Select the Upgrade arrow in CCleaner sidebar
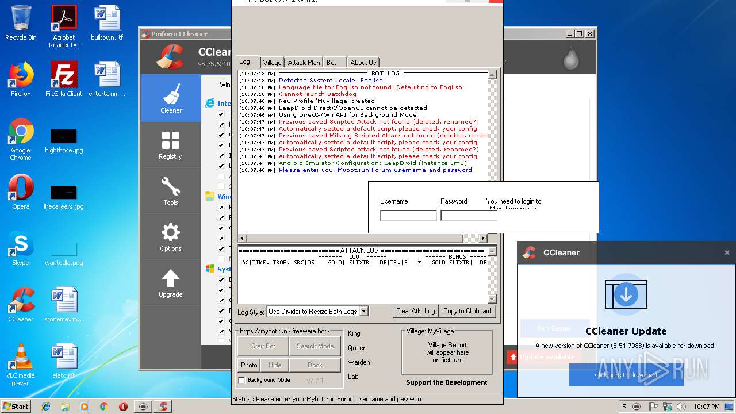The height and width of the screenshot is (414, 736). (171, 282)
